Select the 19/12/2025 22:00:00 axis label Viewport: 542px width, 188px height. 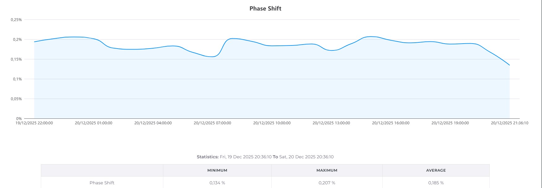tap(34, 123)
